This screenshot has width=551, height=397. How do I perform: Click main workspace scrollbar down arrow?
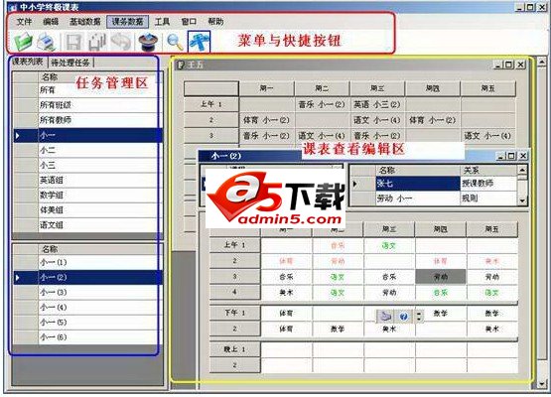(x=541, y=384)
